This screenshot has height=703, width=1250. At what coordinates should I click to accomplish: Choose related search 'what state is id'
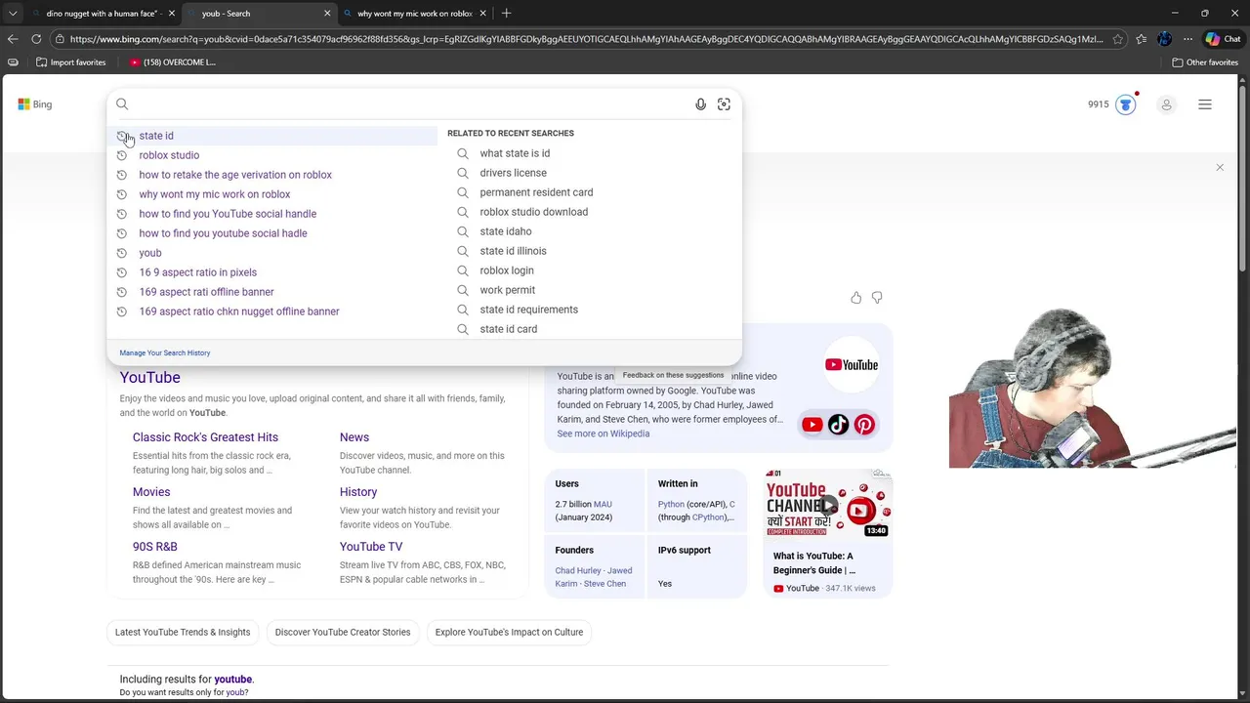[x=515, y=153]
